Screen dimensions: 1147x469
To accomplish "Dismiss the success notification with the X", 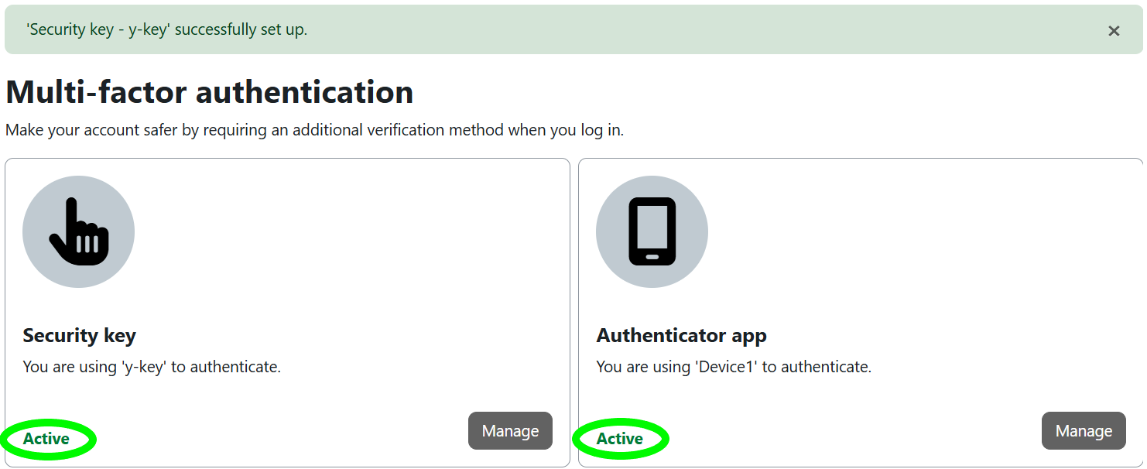I will click(1114, 31).
